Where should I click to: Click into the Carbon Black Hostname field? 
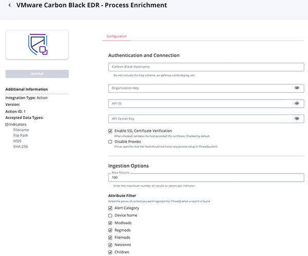pyautogui.click(x=205, y=67)
